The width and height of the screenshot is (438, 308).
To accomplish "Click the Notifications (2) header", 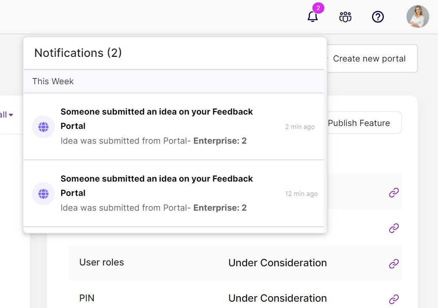I will pos(78,53).
